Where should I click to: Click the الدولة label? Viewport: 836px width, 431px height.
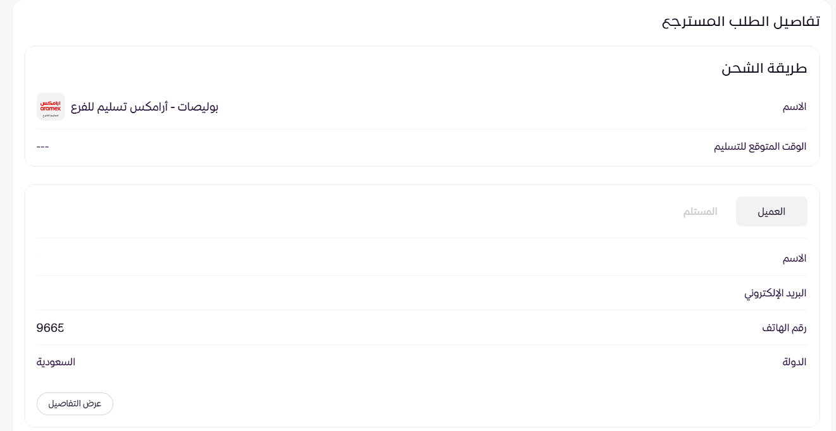tap(794, 362)
